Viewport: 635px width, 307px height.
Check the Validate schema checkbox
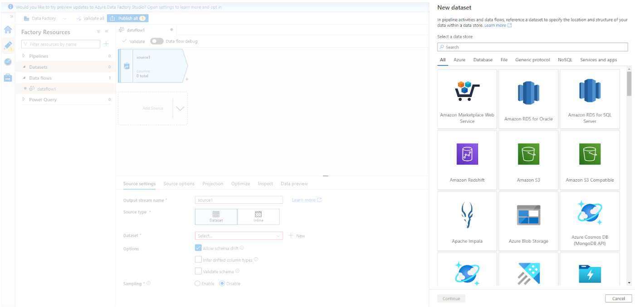(198, 271)
